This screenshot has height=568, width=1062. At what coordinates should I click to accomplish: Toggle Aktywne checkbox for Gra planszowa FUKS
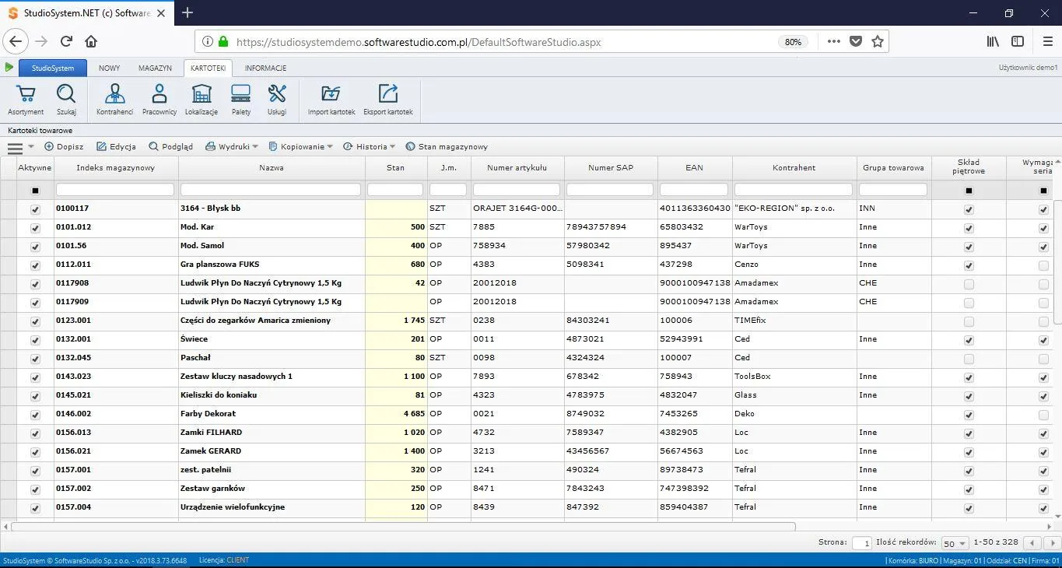35,265
